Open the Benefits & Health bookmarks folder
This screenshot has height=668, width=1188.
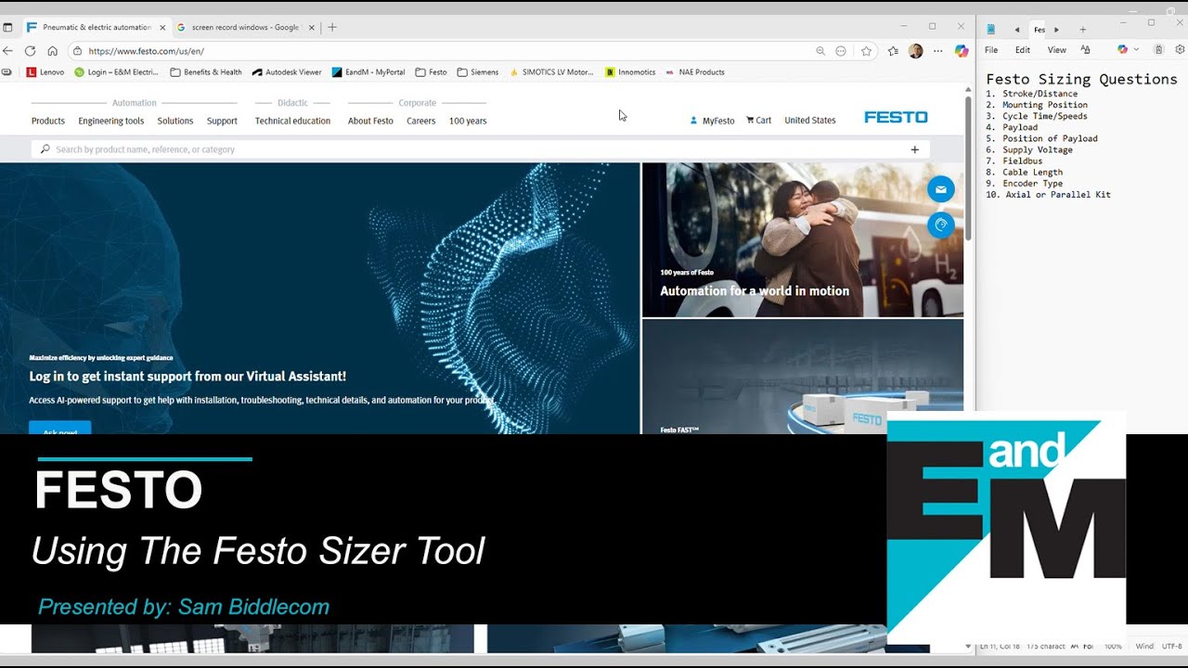click(x=206, y=72)
